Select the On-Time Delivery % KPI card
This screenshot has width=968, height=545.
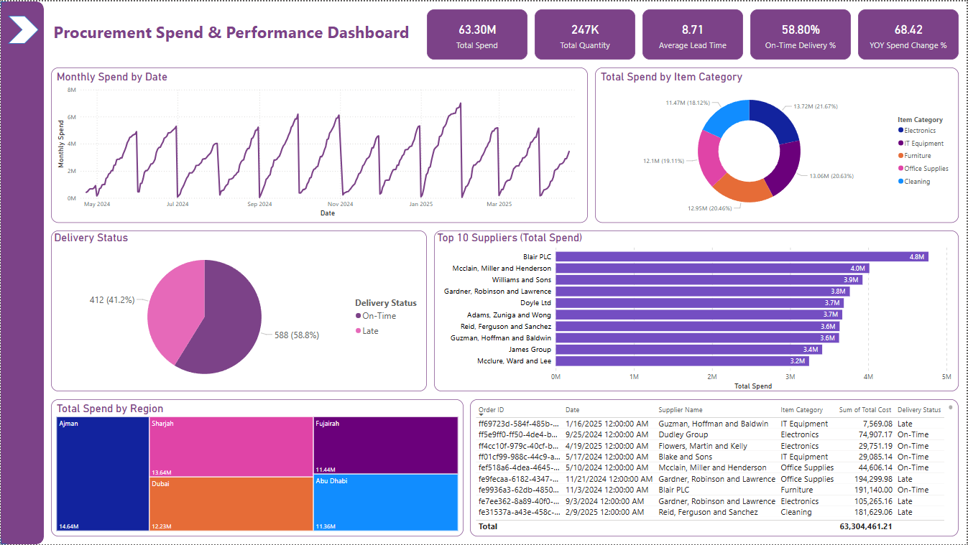800,34
